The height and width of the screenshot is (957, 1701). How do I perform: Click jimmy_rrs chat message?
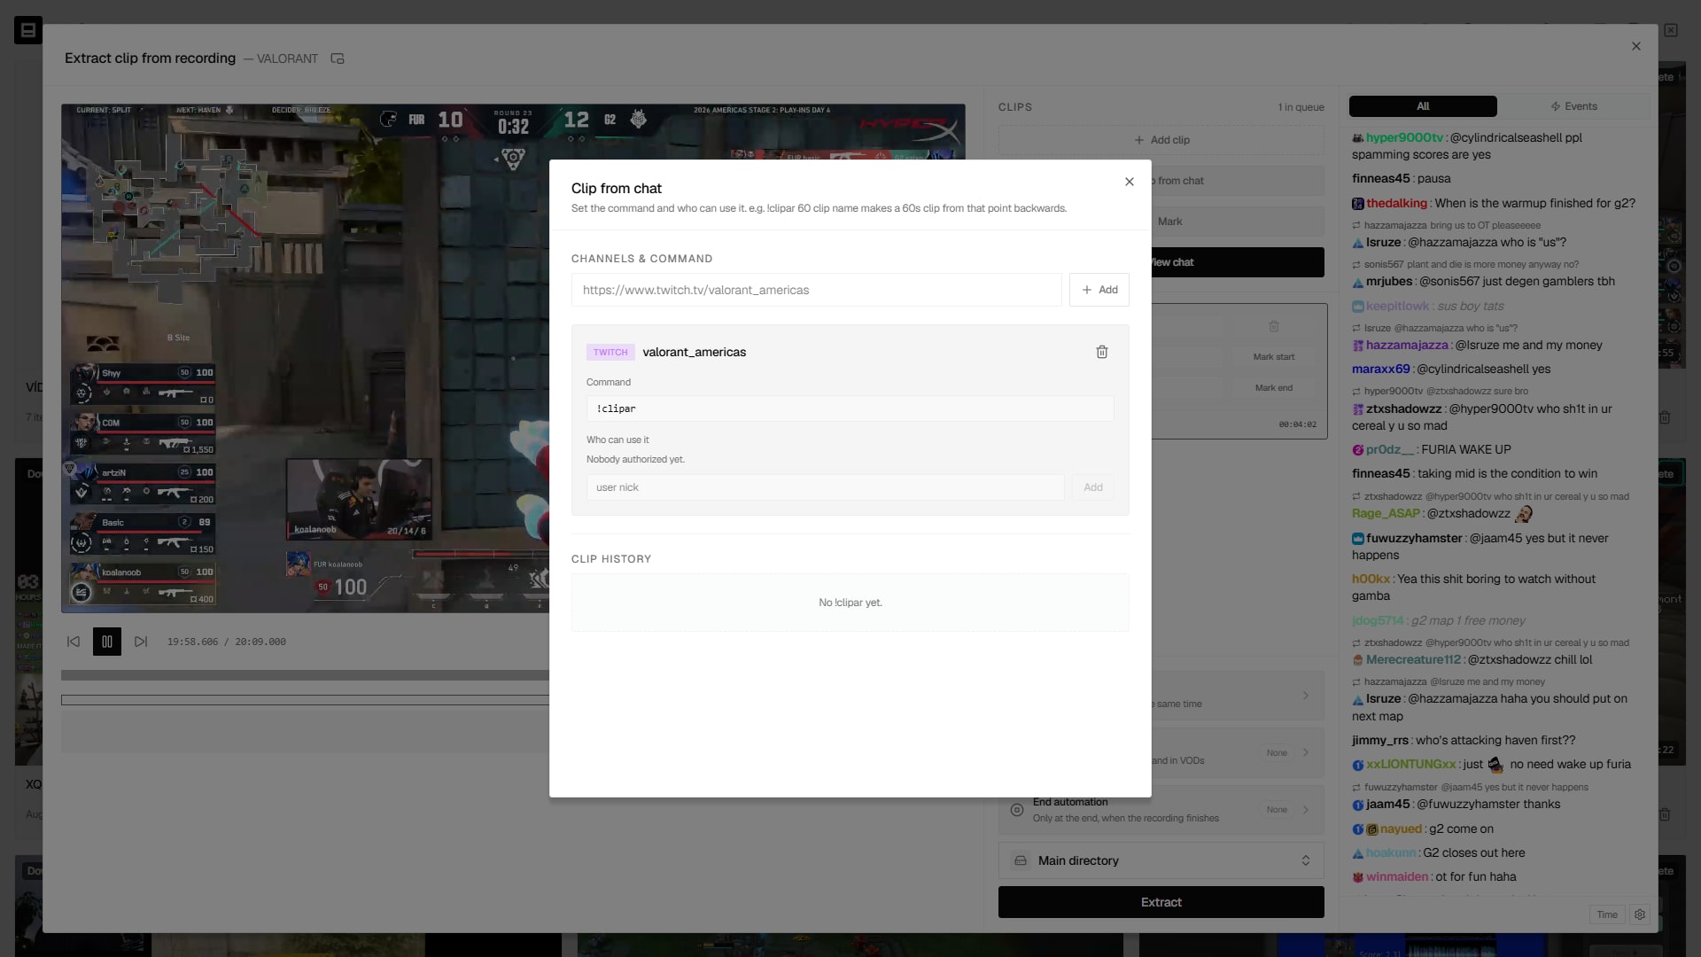(x=1464, y=740)
